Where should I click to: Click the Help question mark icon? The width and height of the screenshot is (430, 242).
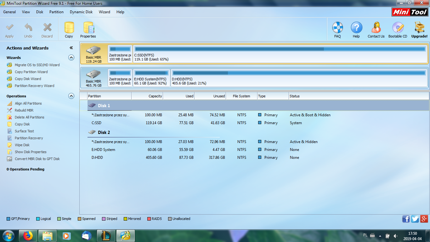tap(356, 28)
